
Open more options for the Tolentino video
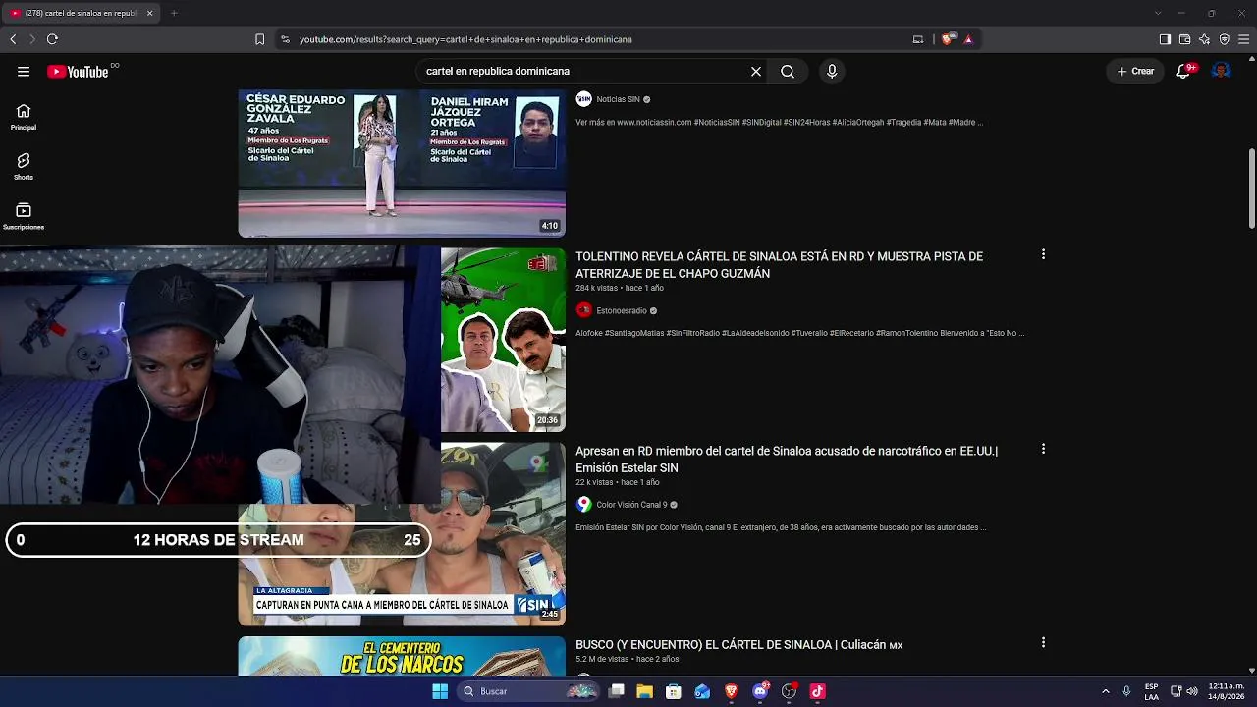[x=1043, y=254]
